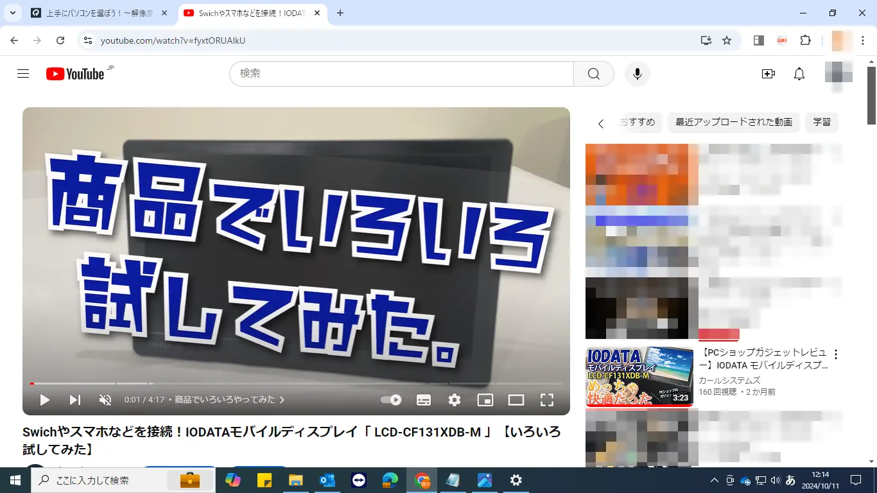Enter full screen mode
877x493 pixels.
tap(547, 400)
